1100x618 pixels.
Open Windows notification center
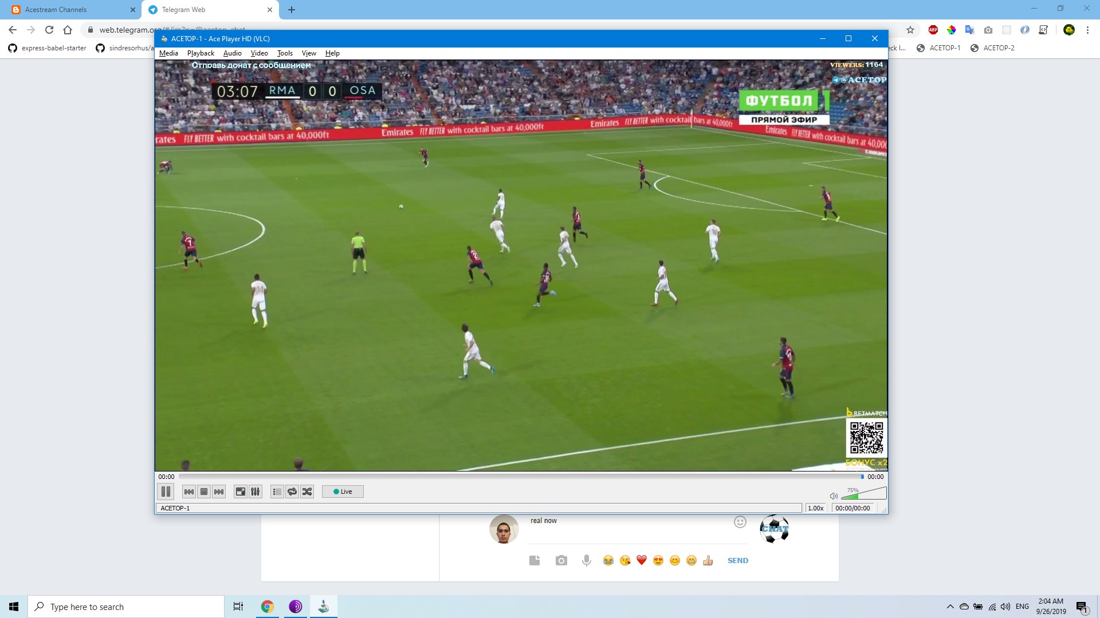(x=1082, y=607)
